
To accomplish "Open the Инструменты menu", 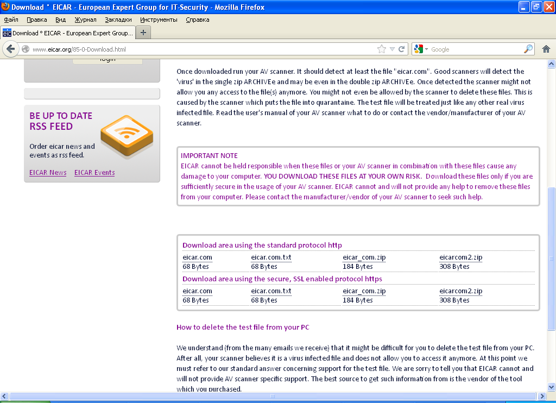I will pos(159,20).
